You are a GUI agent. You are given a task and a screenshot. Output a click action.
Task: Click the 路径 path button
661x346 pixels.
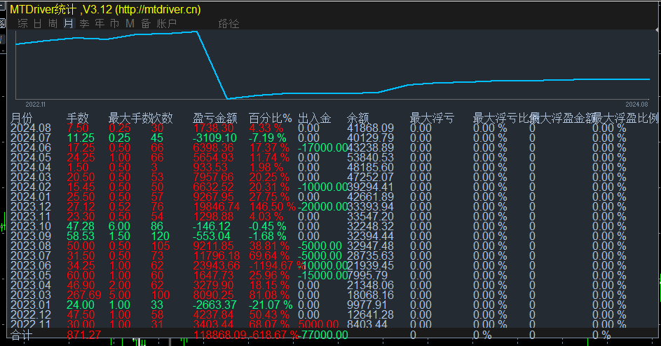[x=229, y=24]
